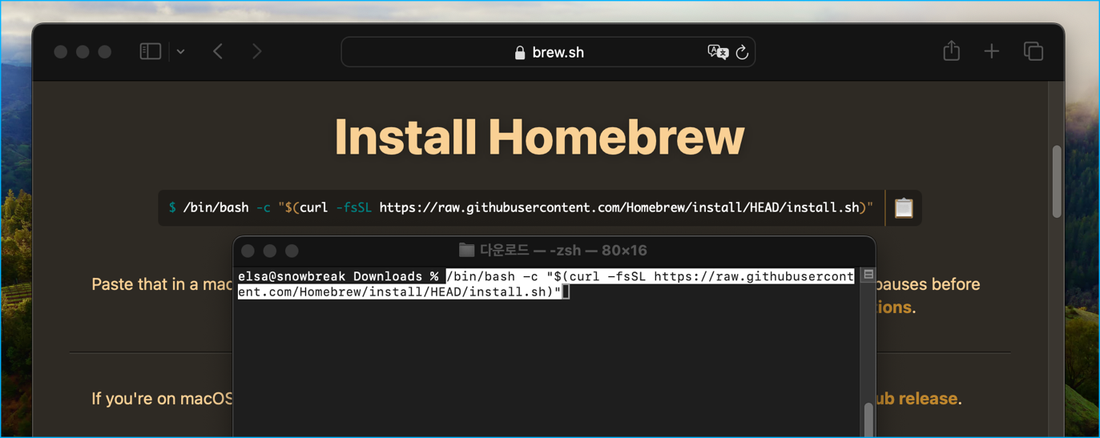Click the Terminal scrollbar thumb

pos(868,420)
